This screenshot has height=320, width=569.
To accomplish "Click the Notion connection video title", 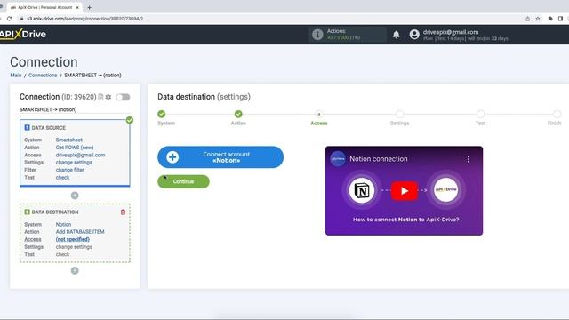I will 379,159.
